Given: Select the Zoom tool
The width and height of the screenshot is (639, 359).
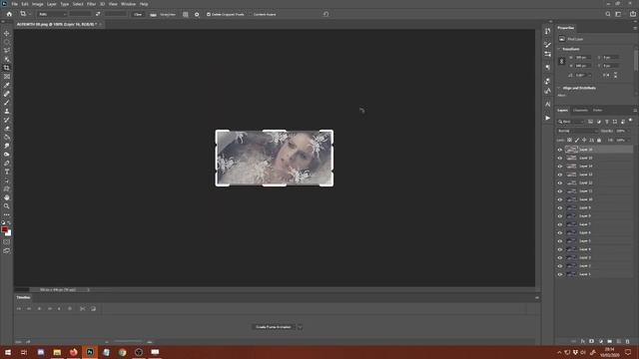Looking at the screenshot, I should [x=7, y=206].
